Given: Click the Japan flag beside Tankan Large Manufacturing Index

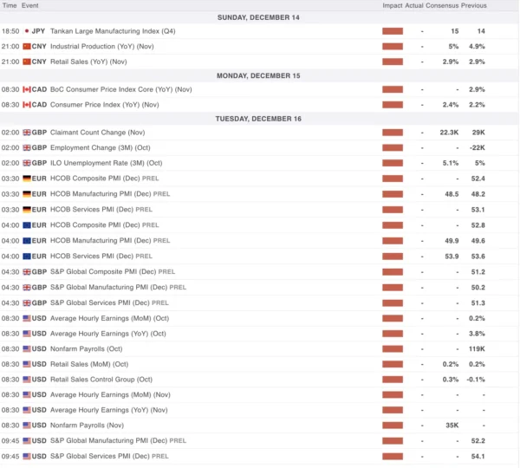Looking at the screenshot, I should [x=27, y=31].
